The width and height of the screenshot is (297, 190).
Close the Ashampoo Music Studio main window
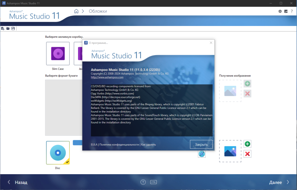(x=291, y=3)
